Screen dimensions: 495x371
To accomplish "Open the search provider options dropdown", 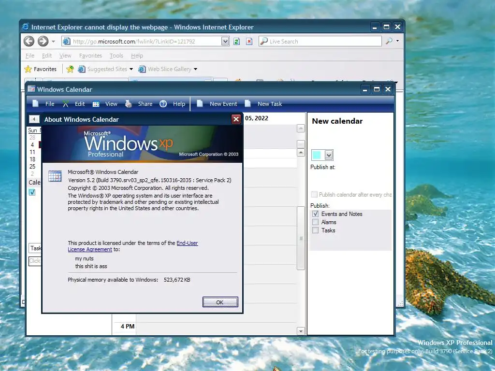I will (397, 41).
